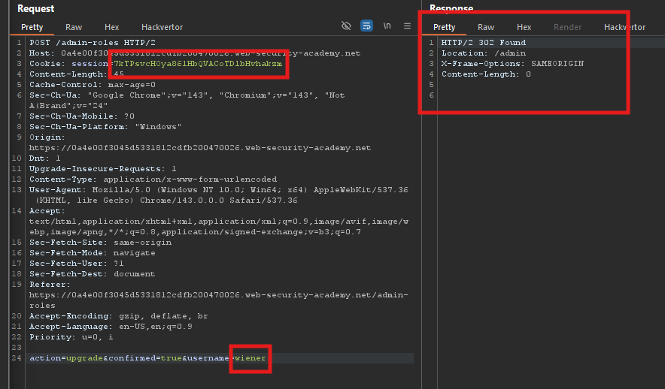Click the Content-Length: 45 header

77,74
